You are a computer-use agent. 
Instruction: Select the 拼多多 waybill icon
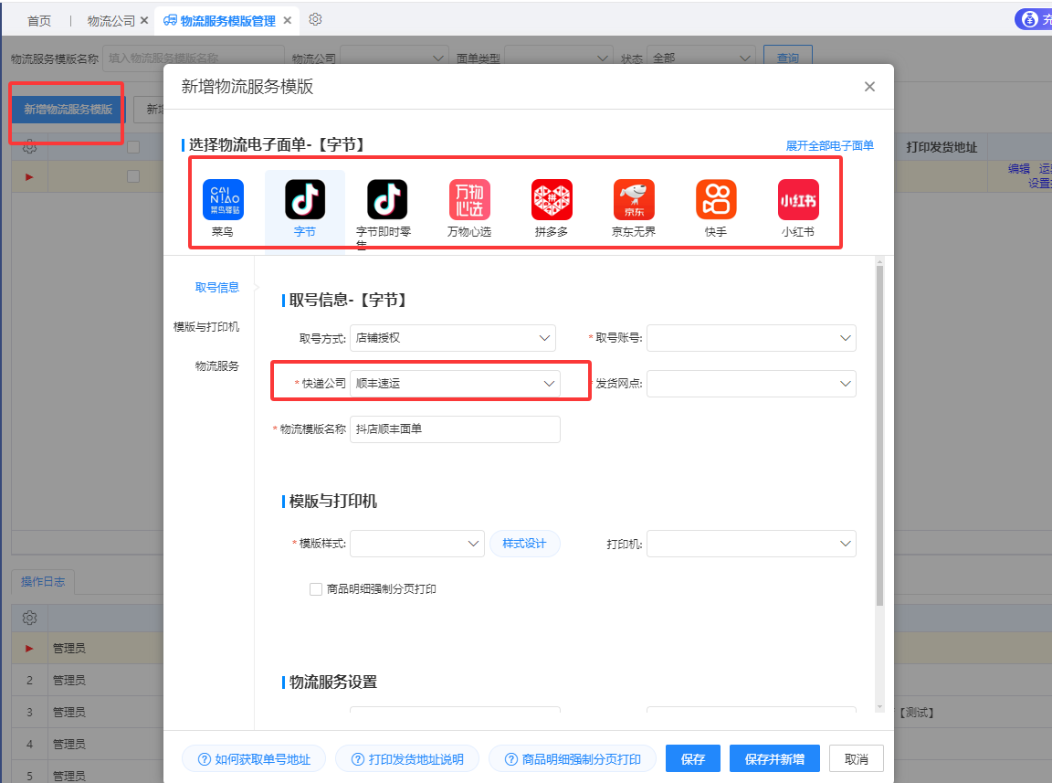pyautogui.click(x=552, y=199)
